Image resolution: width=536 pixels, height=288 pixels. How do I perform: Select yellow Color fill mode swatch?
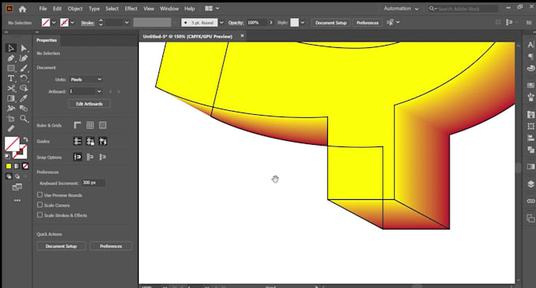click(9, 166)
